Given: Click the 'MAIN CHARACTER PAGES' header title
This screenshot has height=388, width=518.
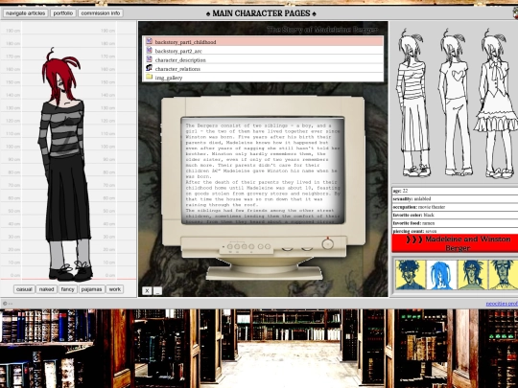Looking at the screenshot, I should (x=261, y=13).
